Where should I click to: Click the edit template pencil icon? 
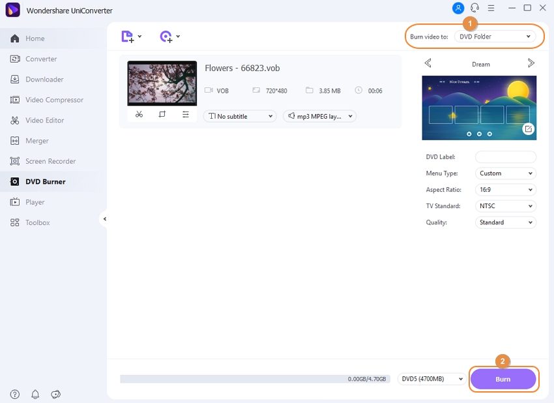(x=528, y=129)
